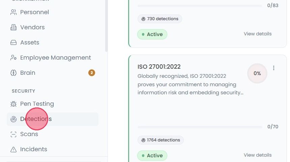Click the Assets drive icon
The width and height of the screenshot is (290, 162).
13,42
